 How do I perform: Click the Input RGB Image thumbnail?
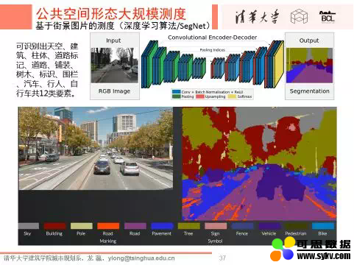point(115,66)
